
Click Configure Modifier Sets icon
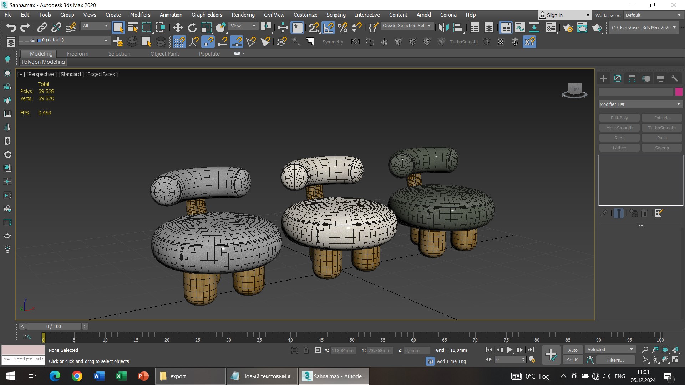(x=659, y=213)
